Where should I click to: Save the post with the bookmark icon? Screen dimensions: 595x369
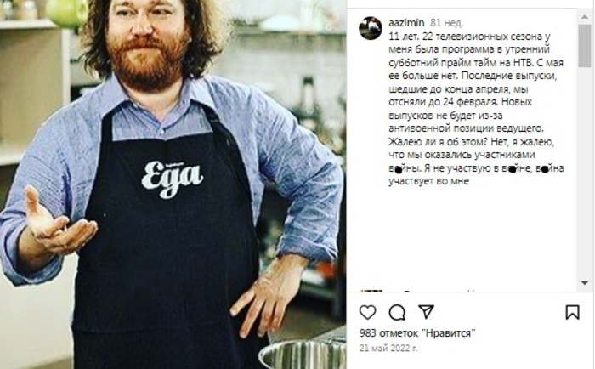coord(572,312)
